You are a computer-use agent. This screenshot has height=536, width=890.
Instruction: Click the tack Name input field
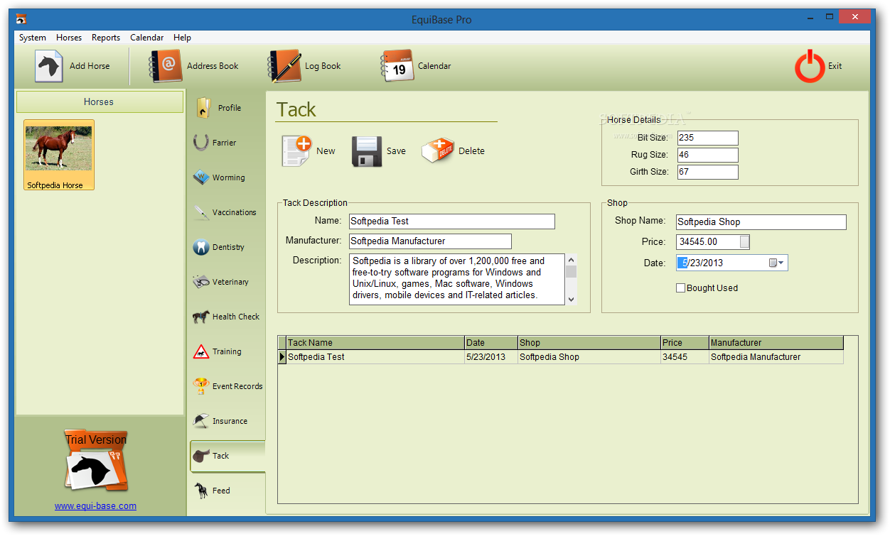pos(451,221)
